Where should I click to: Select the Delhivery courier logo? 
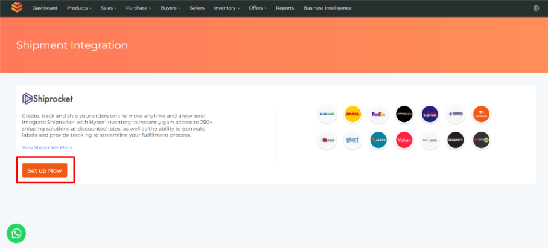pyautogui.click(x=456, y=140)
